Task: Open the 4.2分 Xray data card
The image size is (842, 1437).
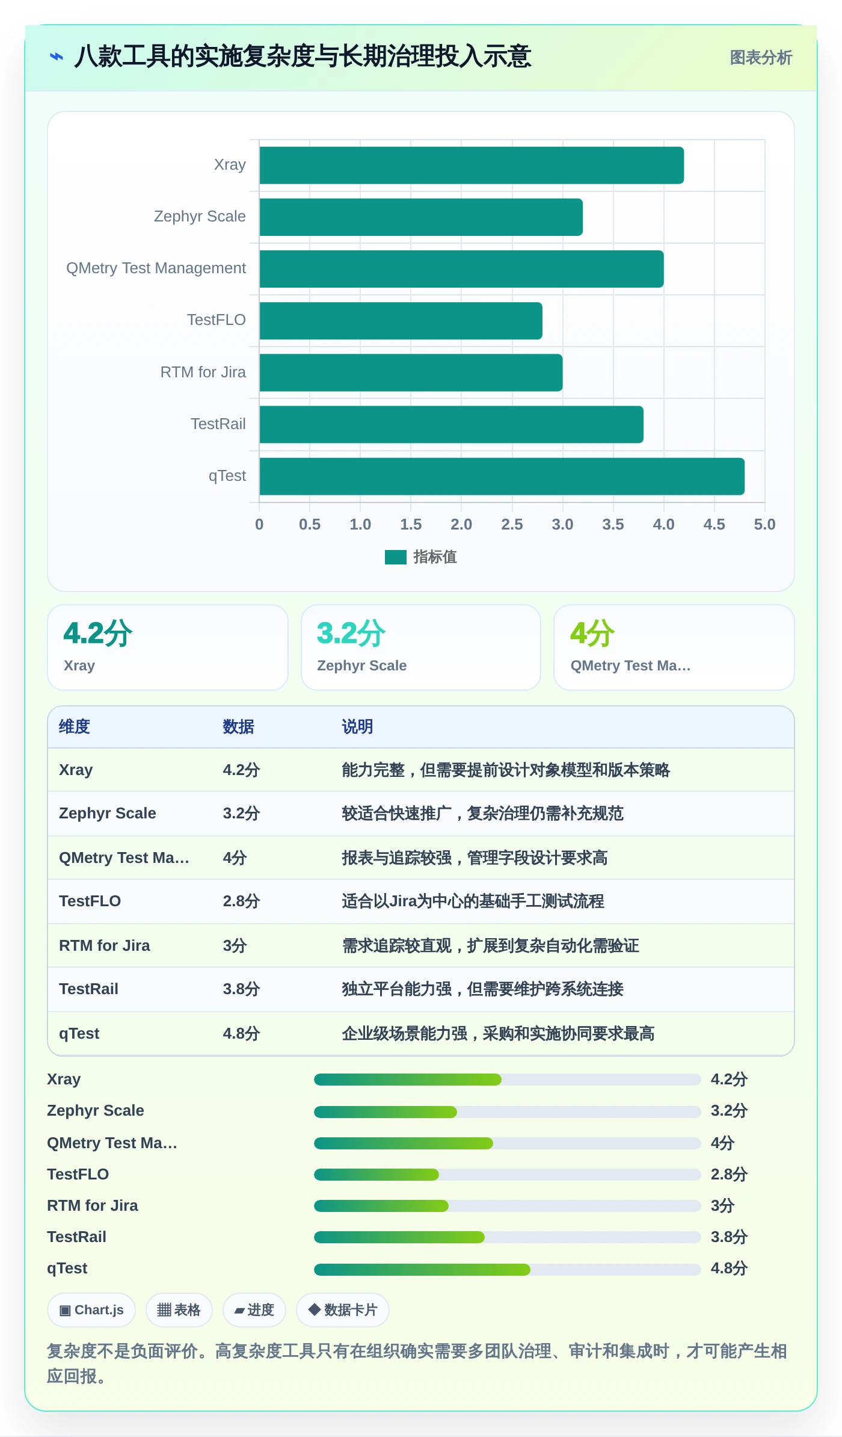Action: 168,647
